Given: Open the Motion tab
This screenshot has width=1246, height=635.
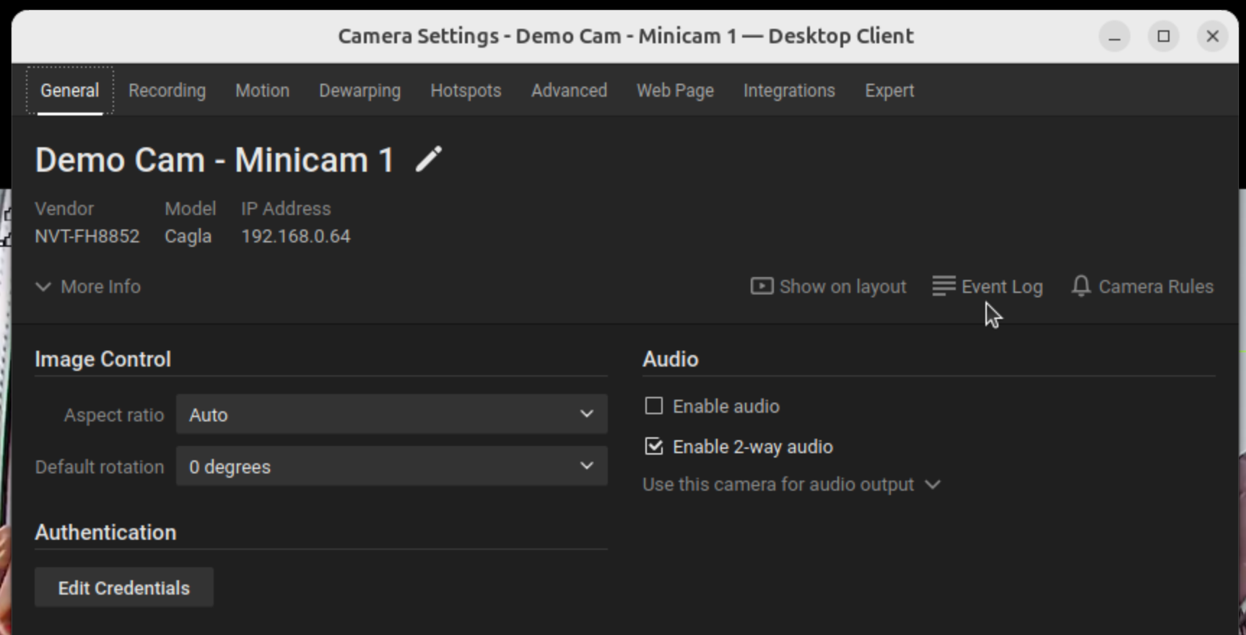Looking at the screenshot, I should tap(262, 90).
